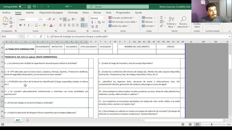This screenshot has height=130, width=232.
Task: Click Increase font size icon
Action: [50, 19]
